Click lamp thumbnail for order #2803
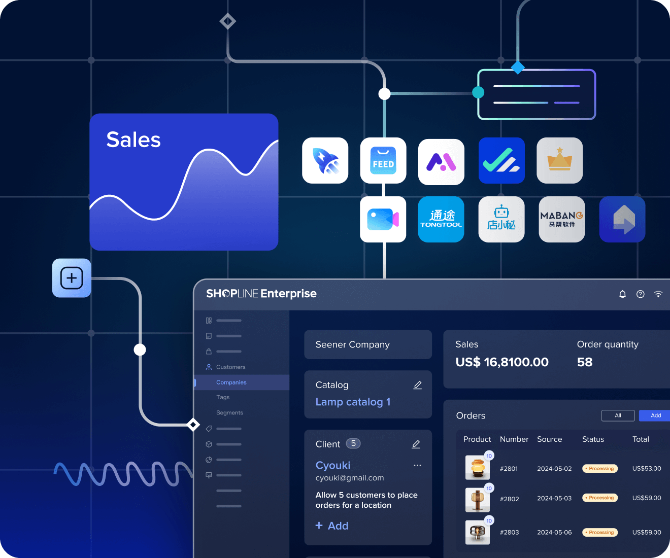 coord(478,532)
